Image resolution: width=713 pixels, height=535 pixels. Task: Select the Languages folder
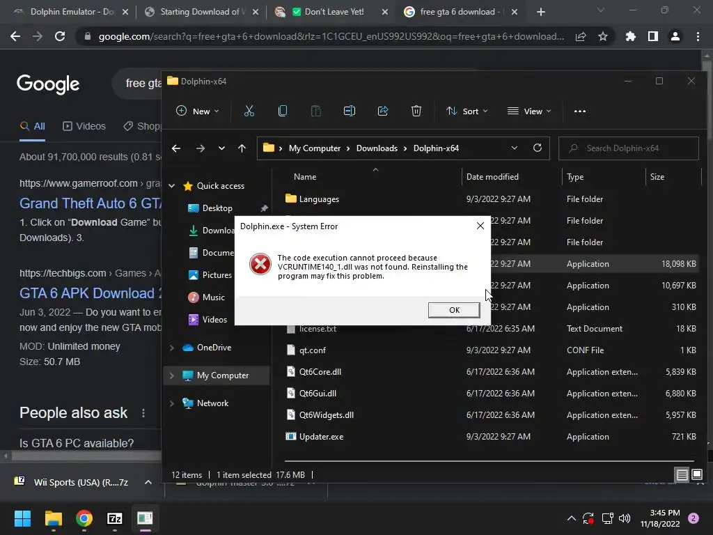tap(319, 199)
